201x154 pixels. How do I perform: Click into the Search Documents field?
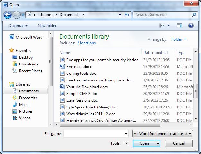coord(163,15)
